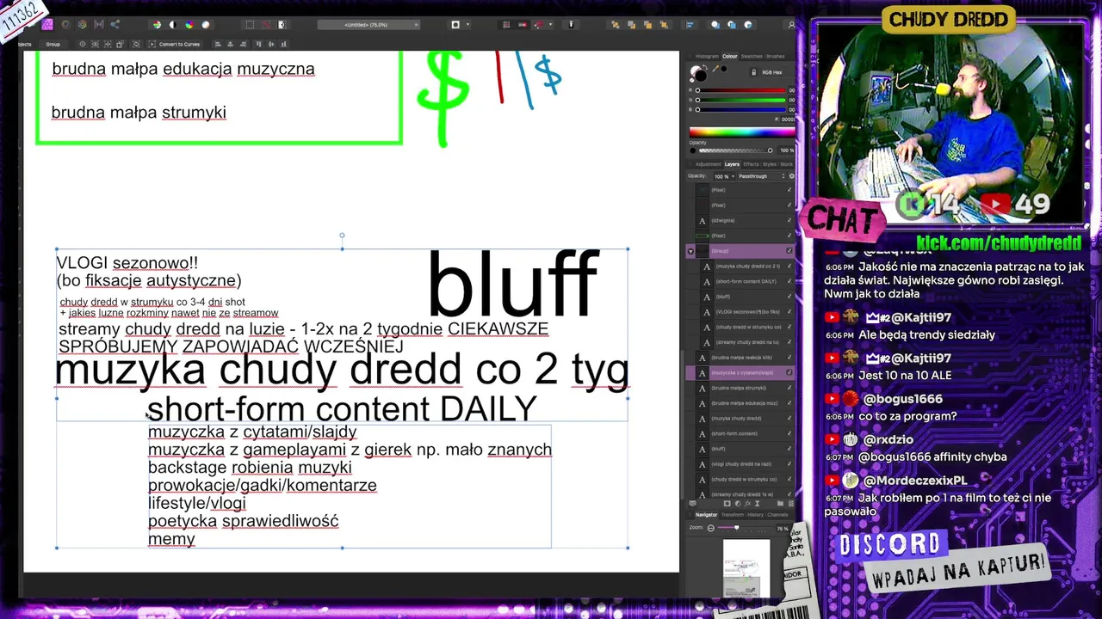The image size is (1102, 619).
Task: Apply Auto Contrast from the toolbar
Action: pyautogui.click(x=173, y=25)
